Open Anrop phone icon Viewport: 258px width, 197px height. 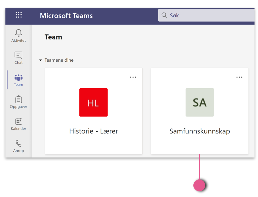click(x=18, y=143)
